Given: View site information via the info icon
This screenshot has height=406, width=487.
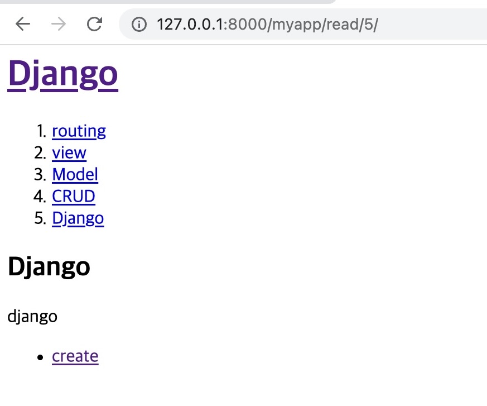Looking at the screenshot, I should tap(139, 24).
